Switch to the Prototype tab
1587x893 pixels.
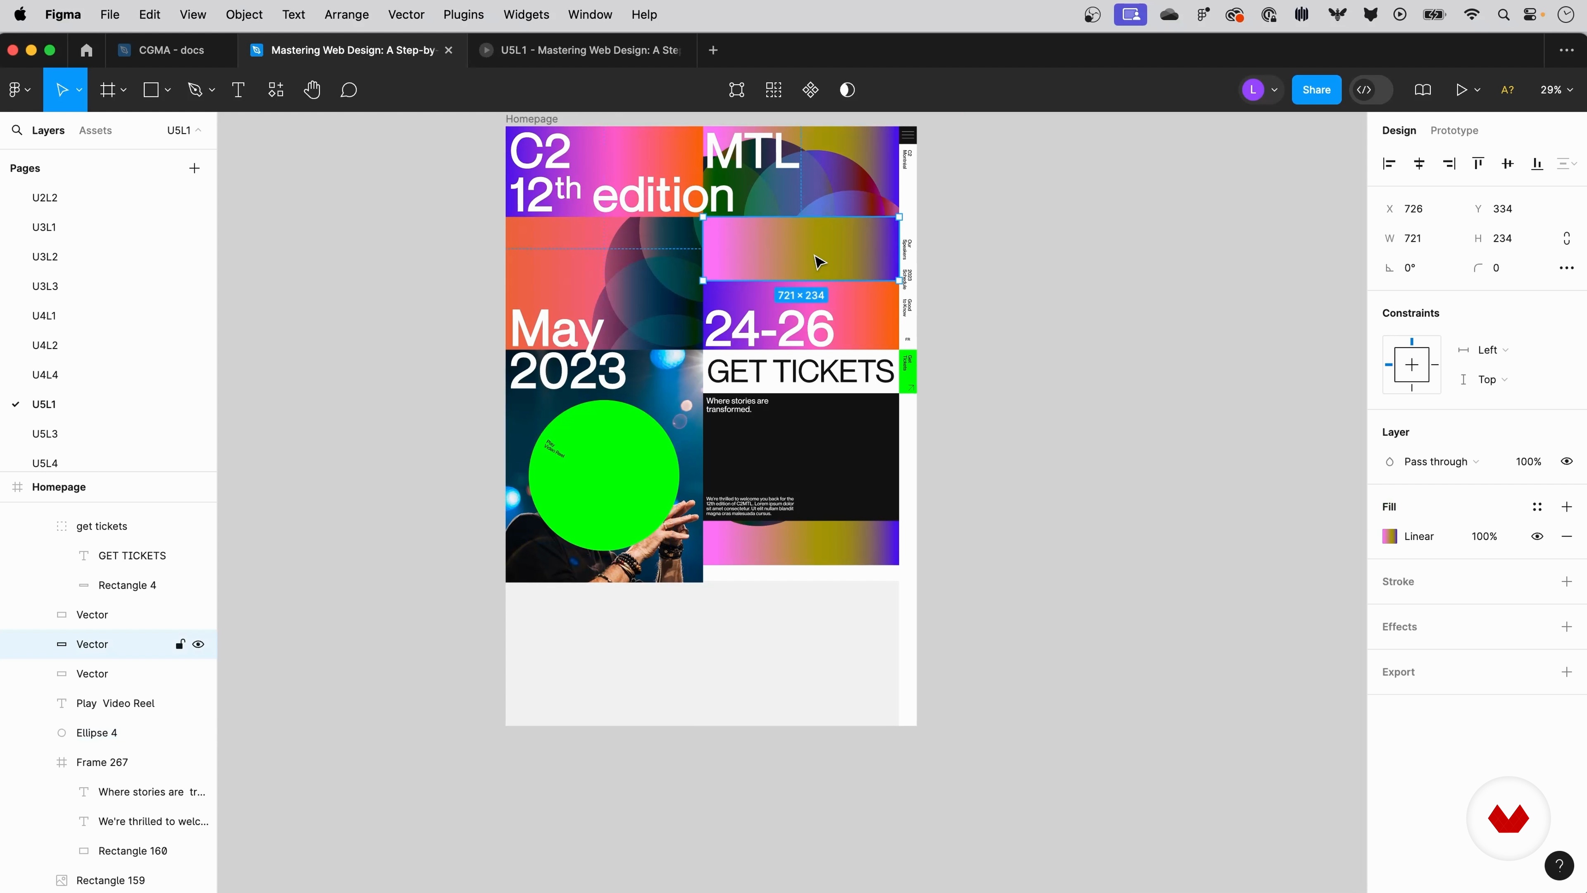(x=1454, y=130)
